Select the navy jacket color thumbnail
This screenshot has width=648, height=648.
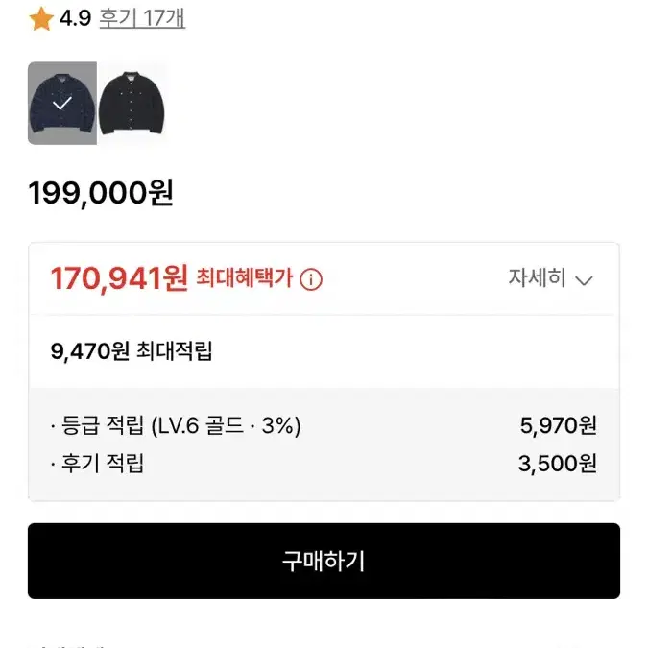tap(62, 104)
